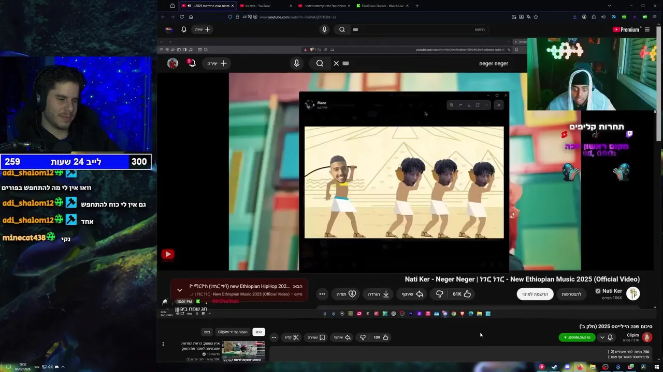Viewport: 663px width, 372px height.
Task: Open Steam from the Windows taskbar
Action: click(554, 367)
